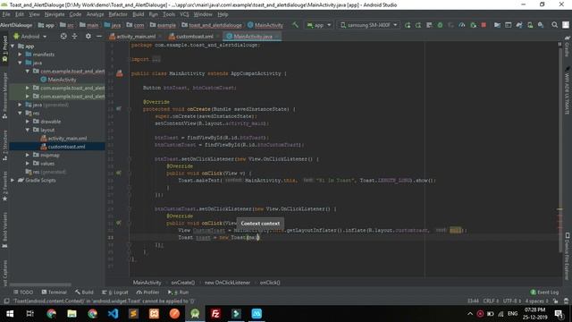Open the VCS menu
The width and height of the screenshot is (572, 322).
(x=184, y=14)
